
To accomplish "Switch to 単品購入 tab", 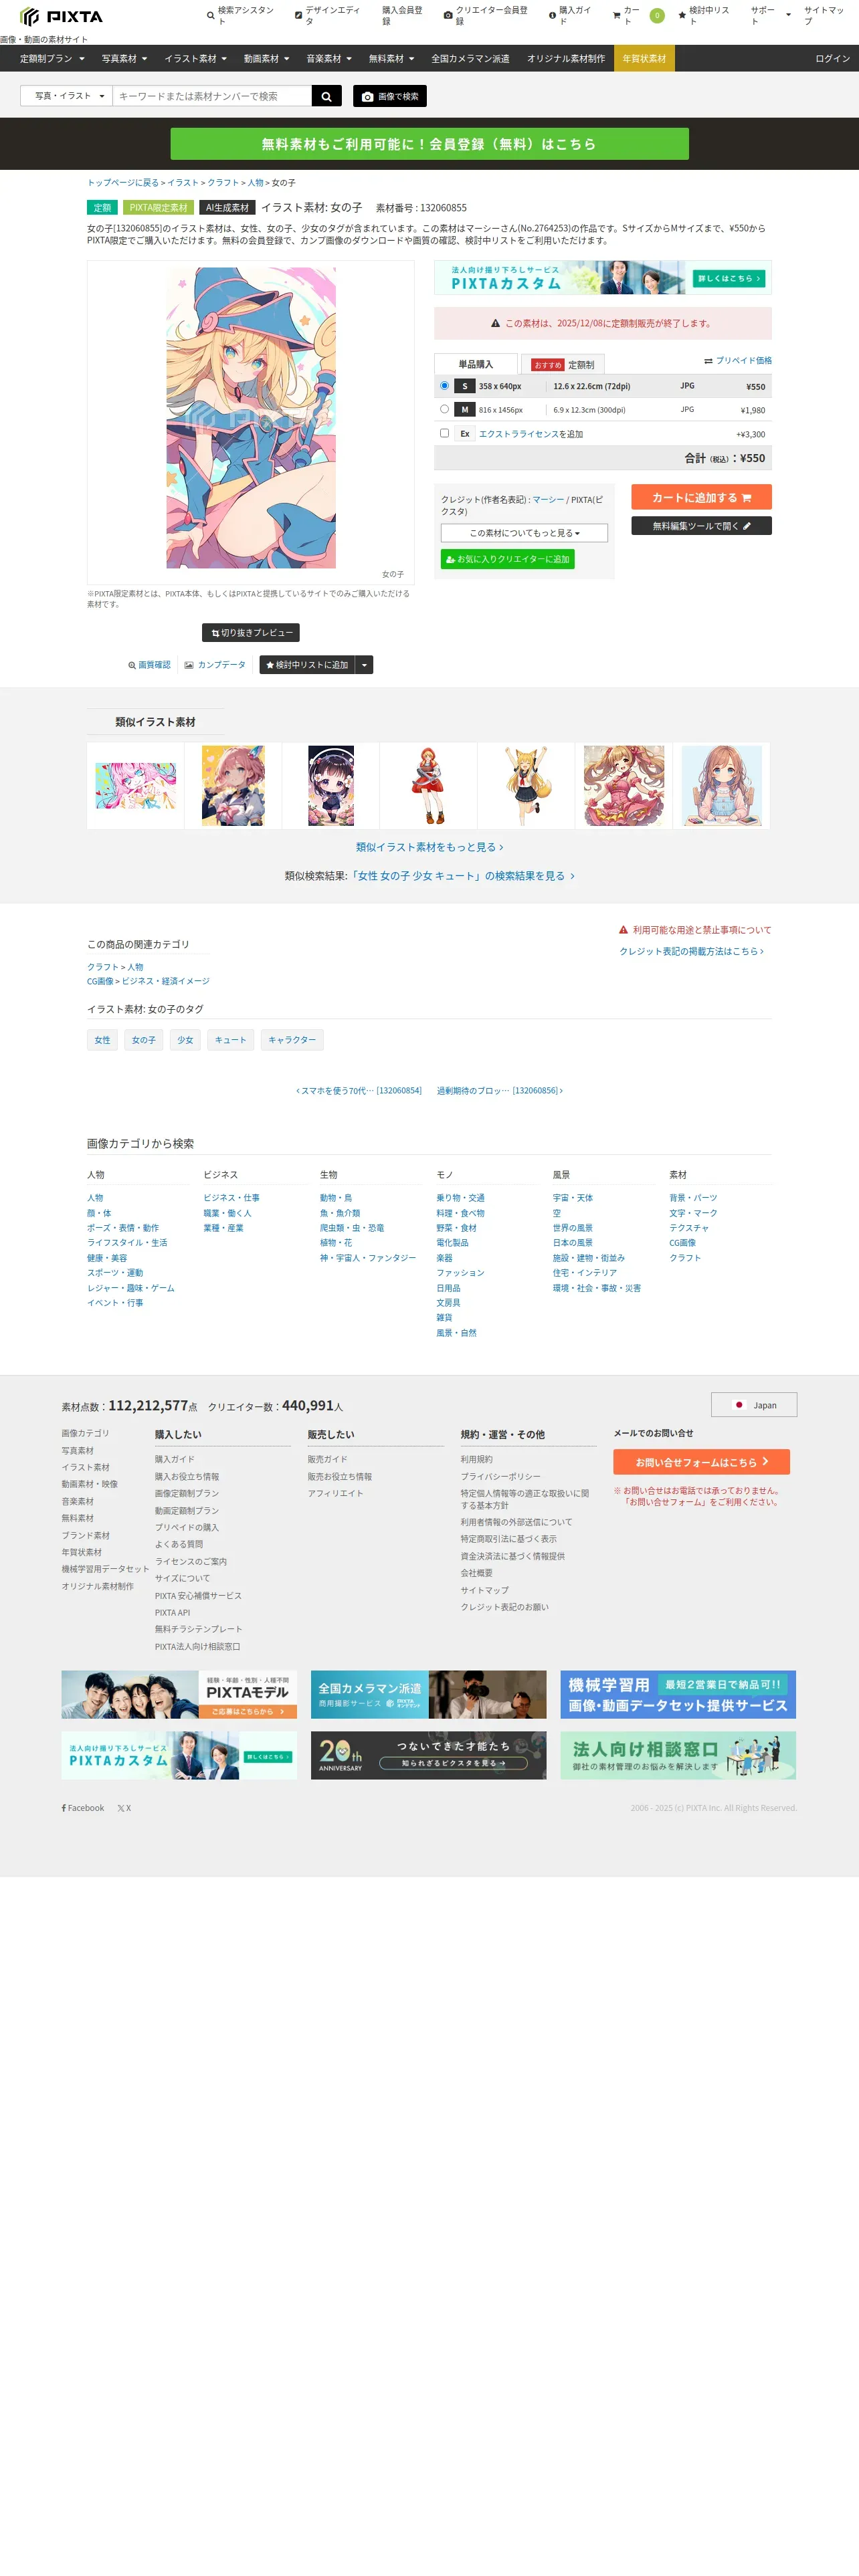I will (x=476, y=364).
